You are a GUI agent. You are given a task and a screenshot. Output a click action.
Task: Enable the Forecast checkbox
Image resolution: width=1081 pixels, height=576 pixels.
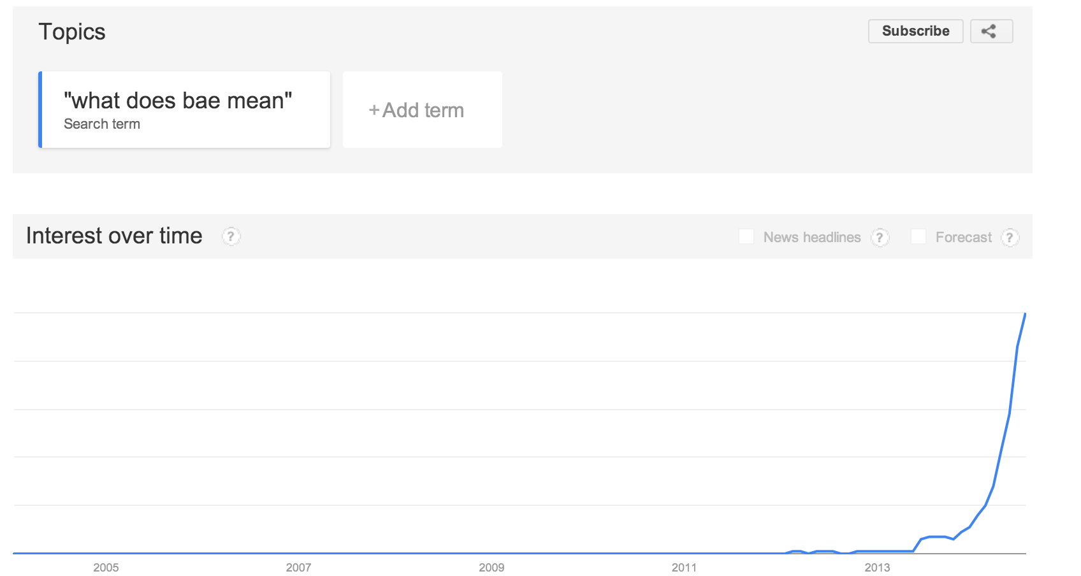(918, 236)
